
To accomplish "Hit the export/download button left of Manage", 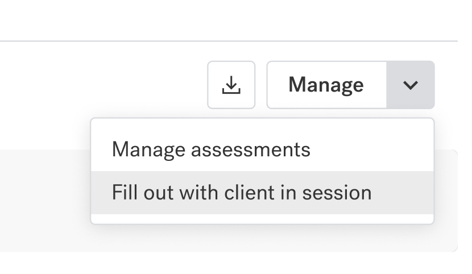I will (231, 85).
